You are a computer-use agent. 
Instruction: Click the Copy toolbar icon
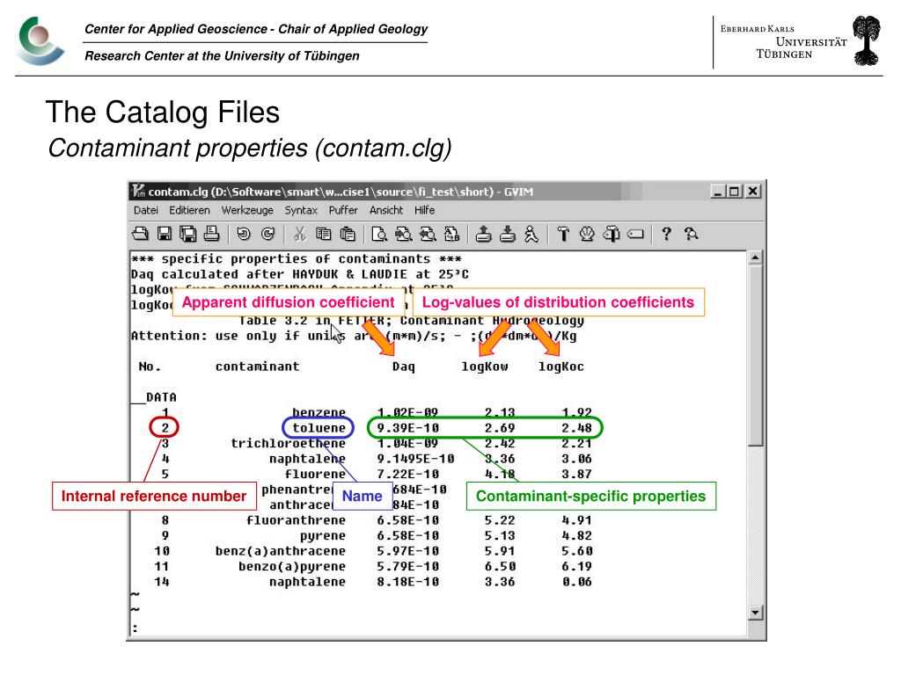[x=324, y=234]
